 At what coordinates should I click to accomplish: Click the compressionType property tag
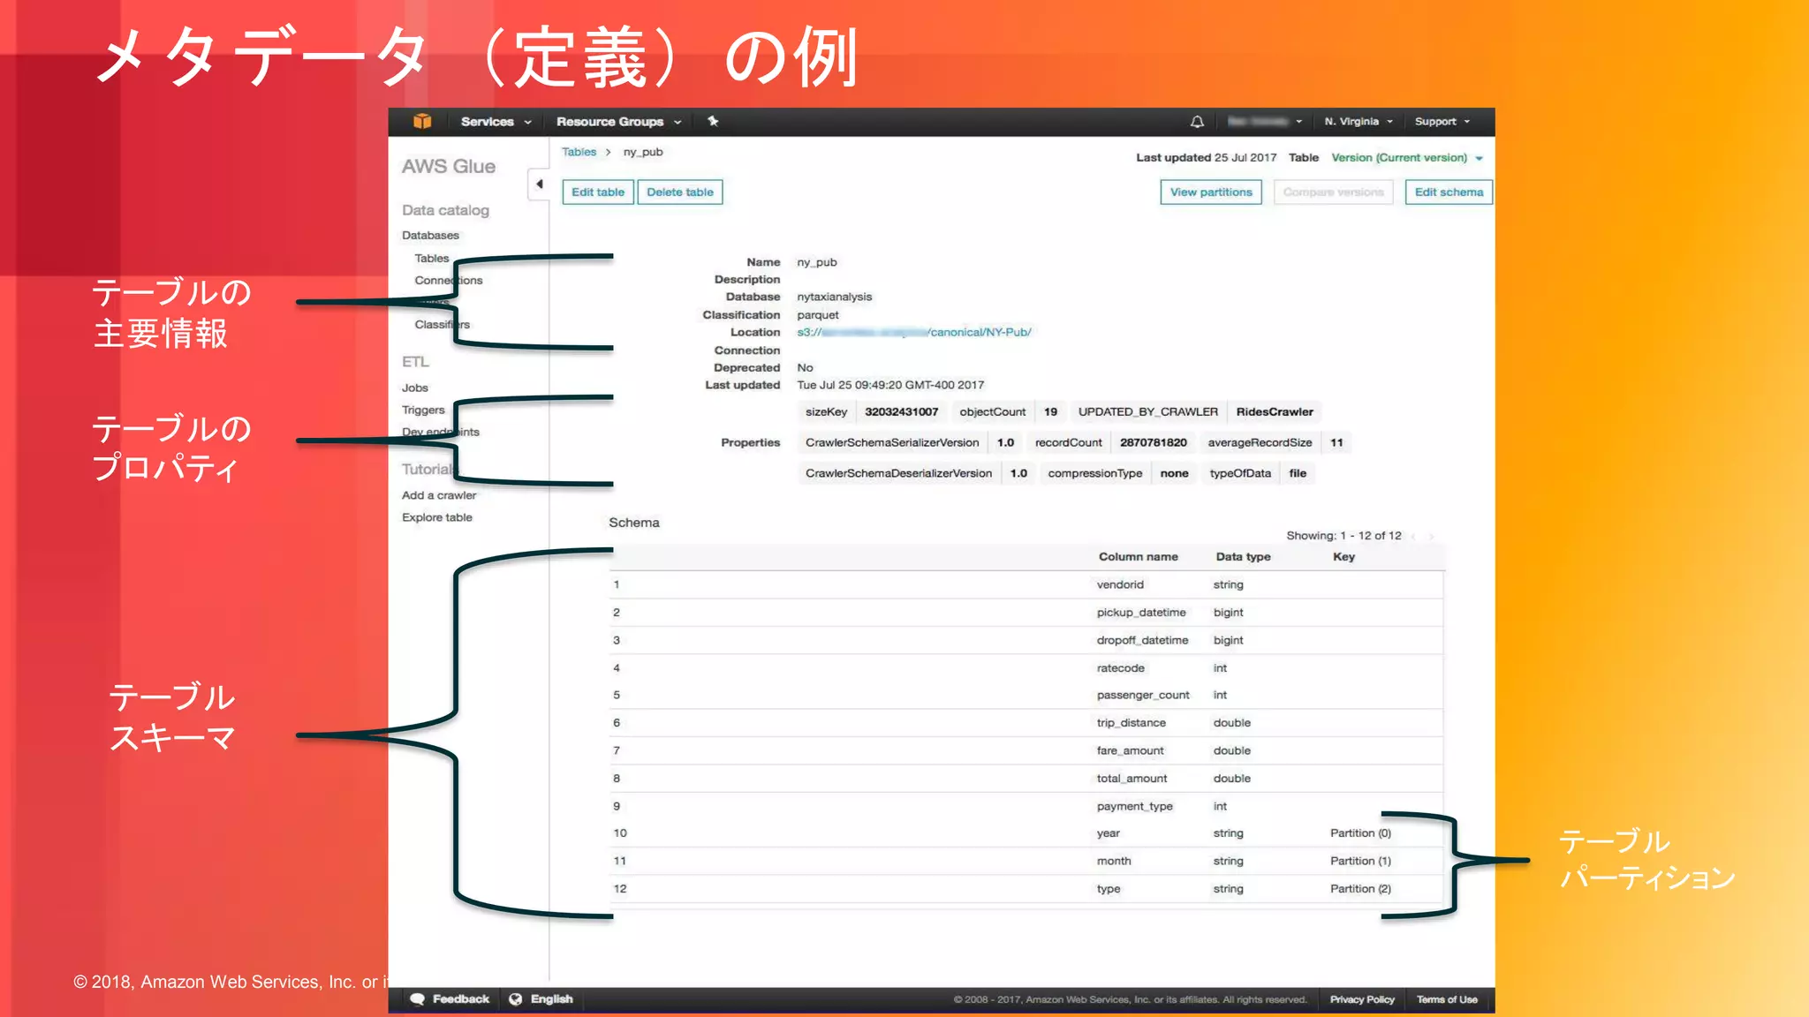click(1094, 474)
